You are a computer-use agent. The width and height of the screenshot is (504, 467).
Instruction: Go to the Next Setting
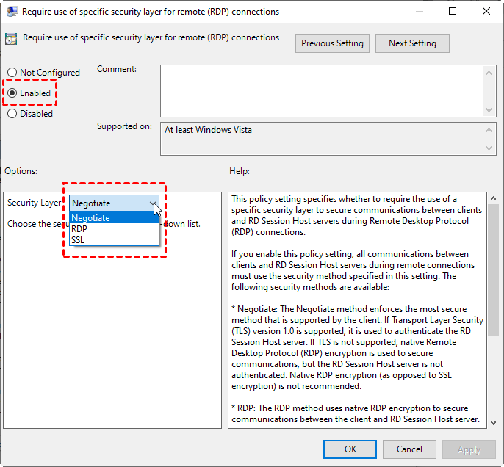412,43
